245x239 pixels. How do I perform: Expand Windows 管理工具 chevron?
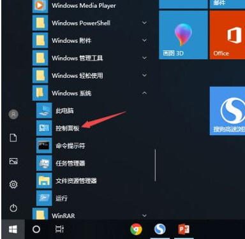click(144, 58)
